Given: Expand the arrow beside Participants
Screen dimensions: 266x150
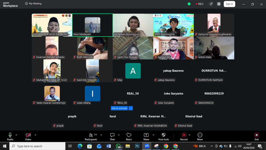Looking at the screenshot, I should [101, 135].
